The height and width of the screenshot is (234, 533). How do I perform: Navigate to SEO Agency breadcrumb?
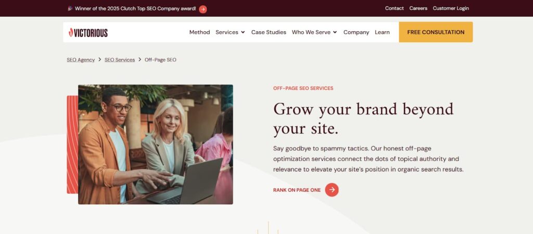pos(81,60)
